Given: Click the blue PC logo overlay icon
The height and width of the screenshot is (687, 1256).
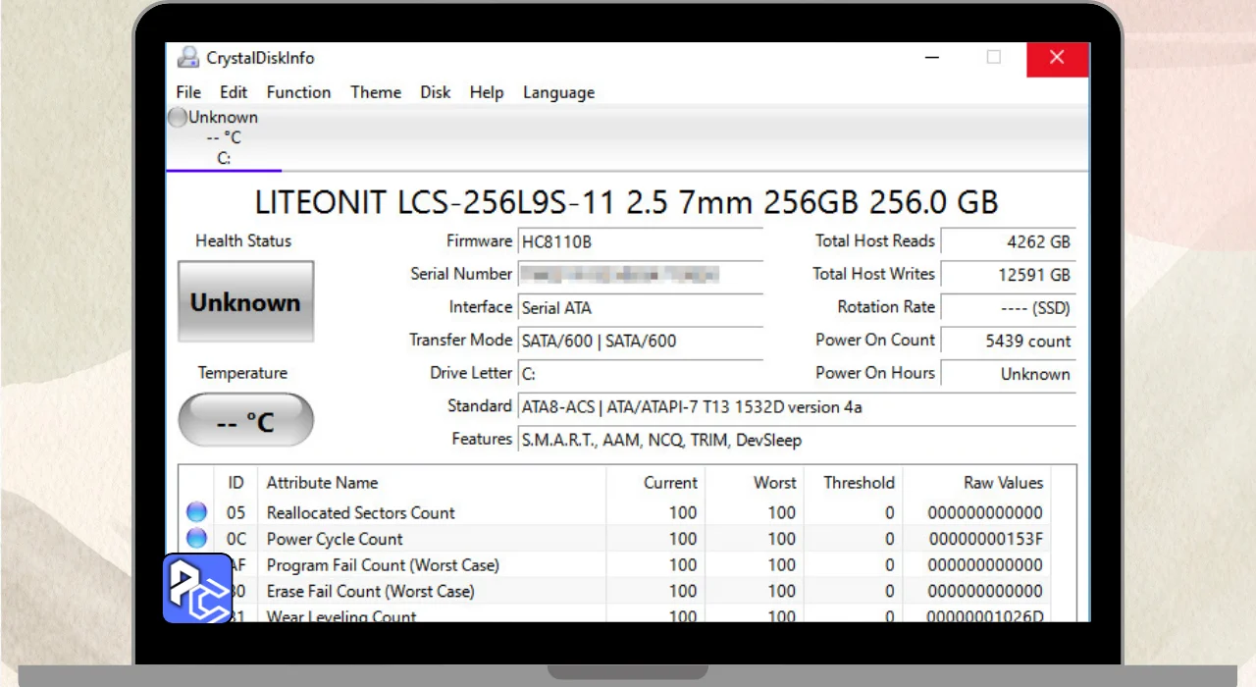Looking at the screenshot, I should (x=197, y=588).
